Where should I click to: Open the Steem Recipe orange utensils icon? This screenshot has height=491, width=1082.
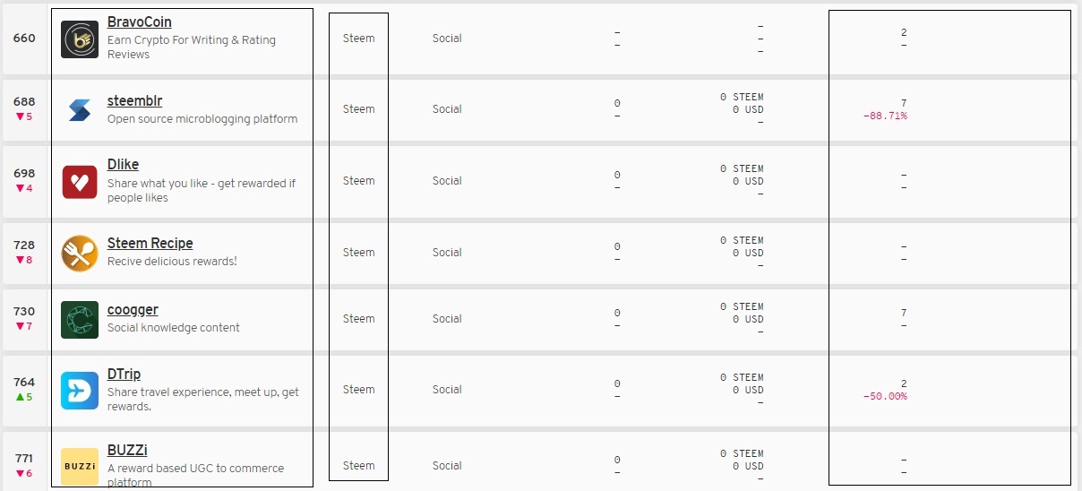pos(80,254)
